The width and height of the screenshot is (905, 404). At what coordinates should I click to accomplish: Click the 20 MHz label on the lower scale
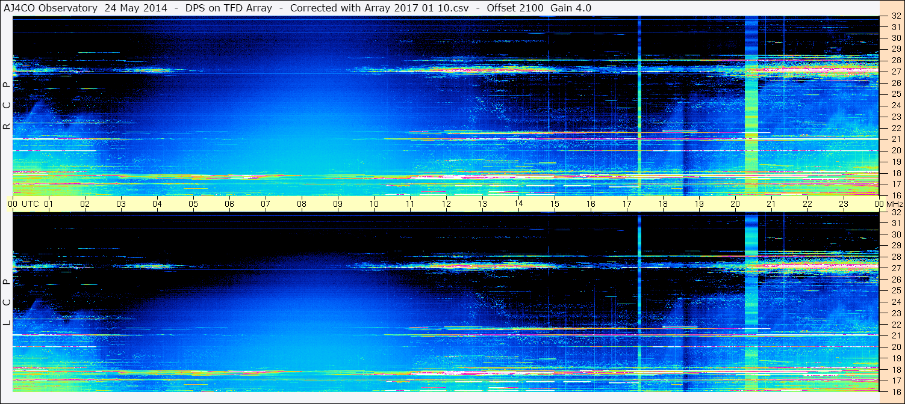[x=896, y=347]
